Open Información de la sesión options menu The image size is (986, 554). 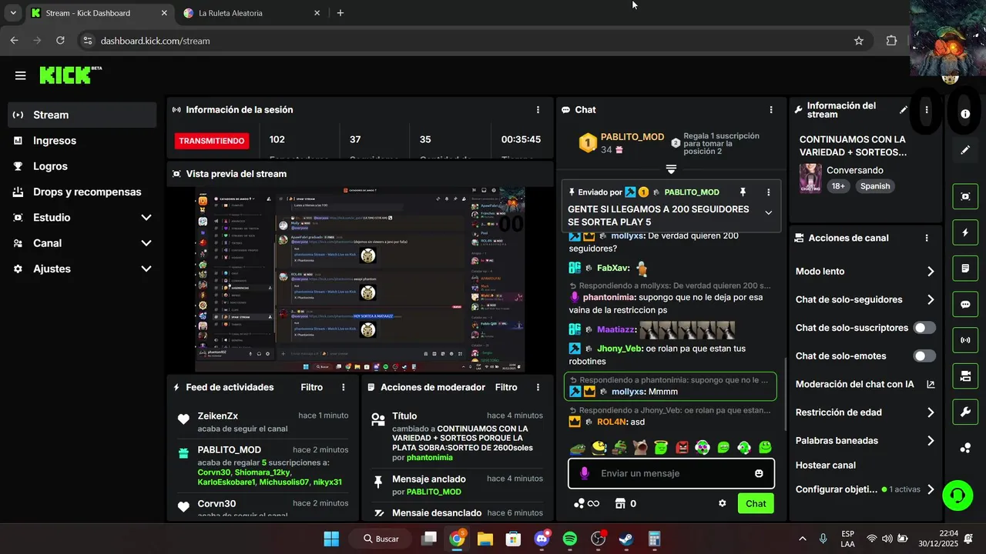pos(538,110)
